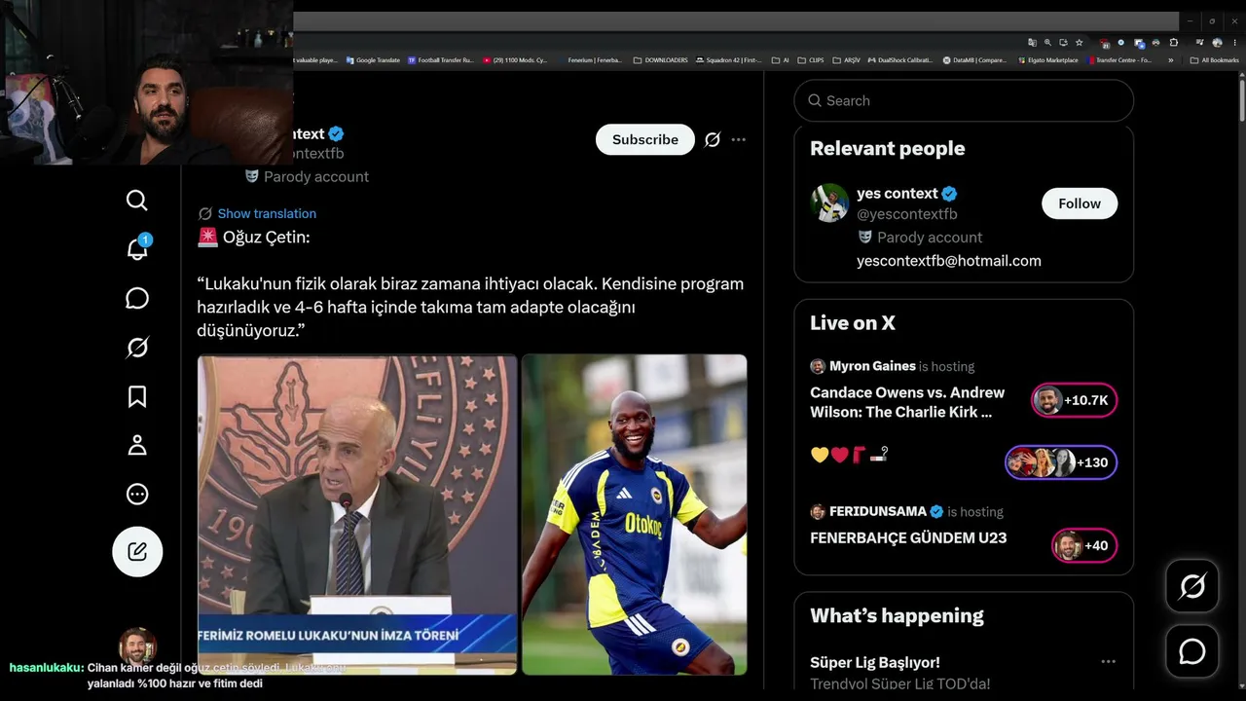Open the Chrome extensions puzzle icon
1246x701 pixels.
[x=1174, y=43]
